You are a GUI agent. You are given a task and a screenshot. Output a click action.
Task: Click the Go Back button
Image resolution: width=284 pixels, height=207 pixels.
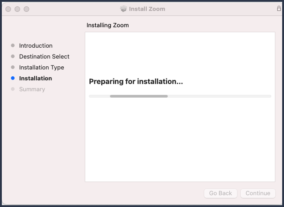pos(221,193)
